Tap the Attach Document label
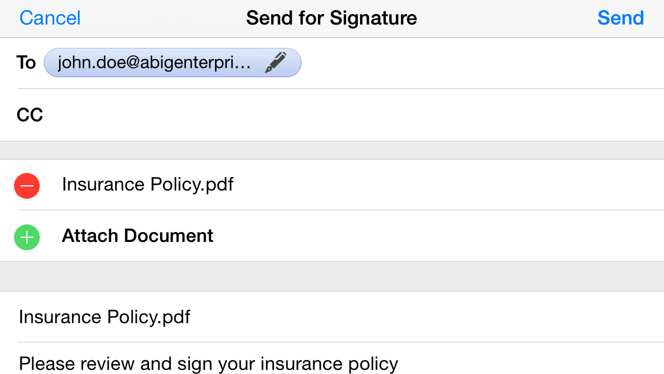Viewport: 664px width, 374px height. click(x=138, y=236)
